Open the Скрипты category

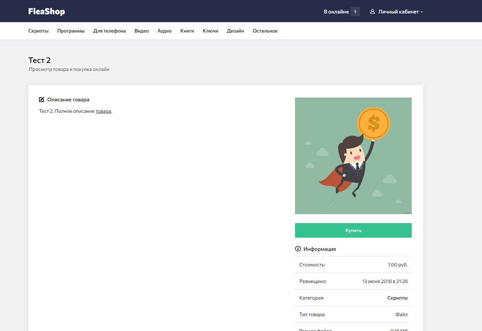[x=38, y=31]
